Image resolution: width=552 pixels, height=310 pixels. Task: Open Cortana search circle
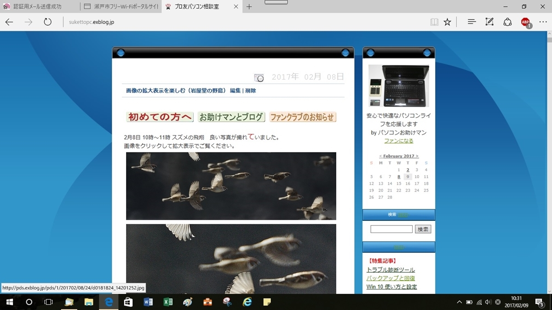tap(29, 302)
